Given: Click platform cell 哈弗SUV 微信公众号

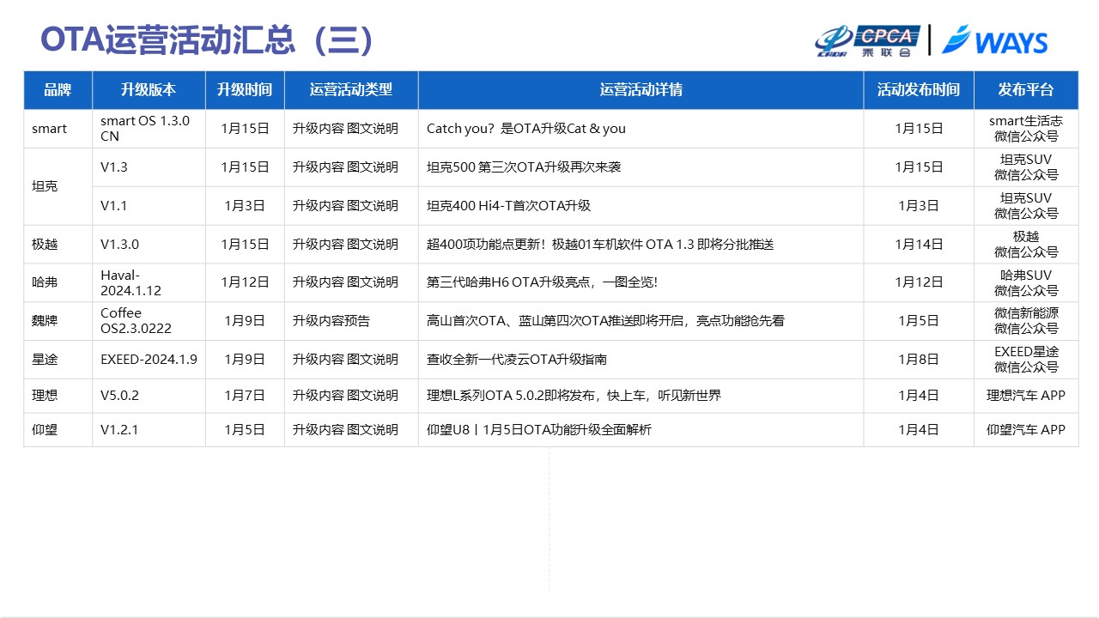Looking at the screenshot, I should (1026, 282).
